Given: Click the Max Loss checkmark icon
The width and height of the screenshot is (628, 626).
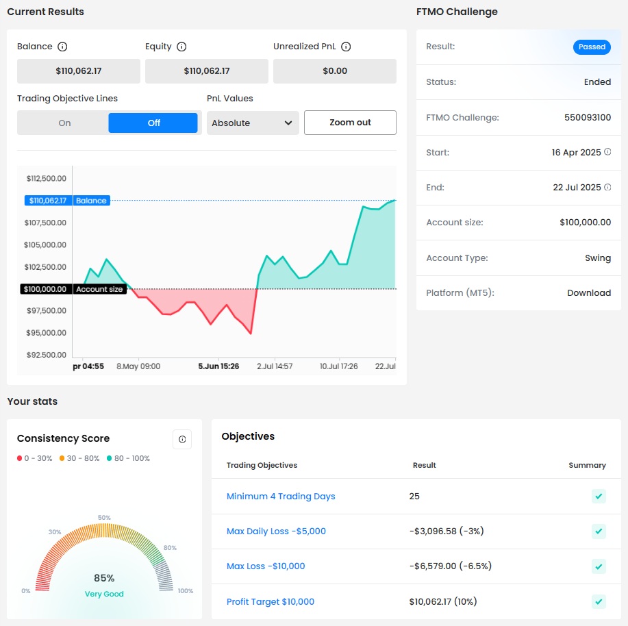Looking at the screenshot, I should pyautogui.click(x=599, y=566).
